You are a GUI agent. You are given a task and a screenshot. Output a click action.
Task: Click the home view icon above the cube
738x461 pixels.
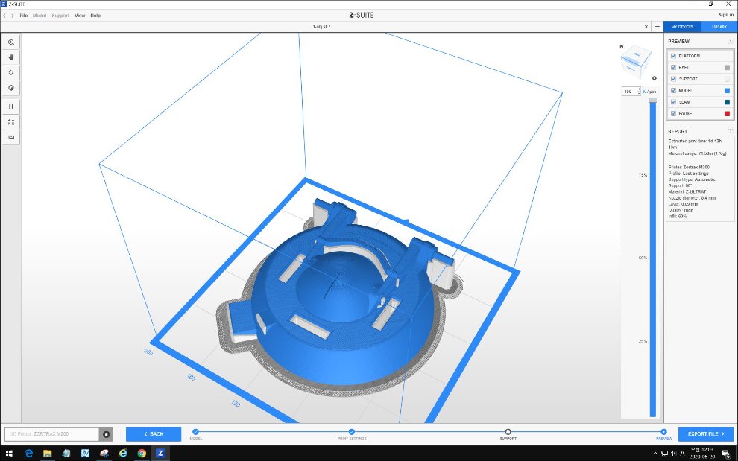[622, 46]
